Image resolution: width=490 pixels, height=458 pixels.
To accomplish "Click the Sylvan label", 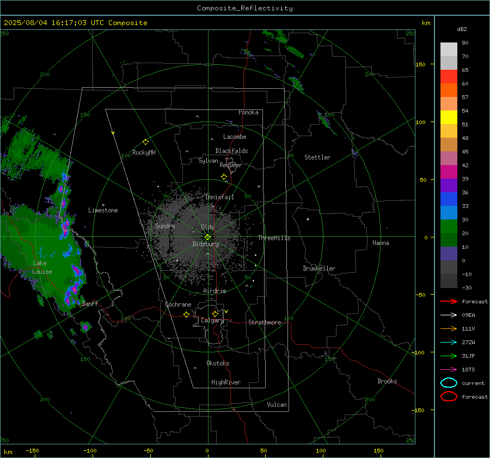I will [x=208, y=161].
